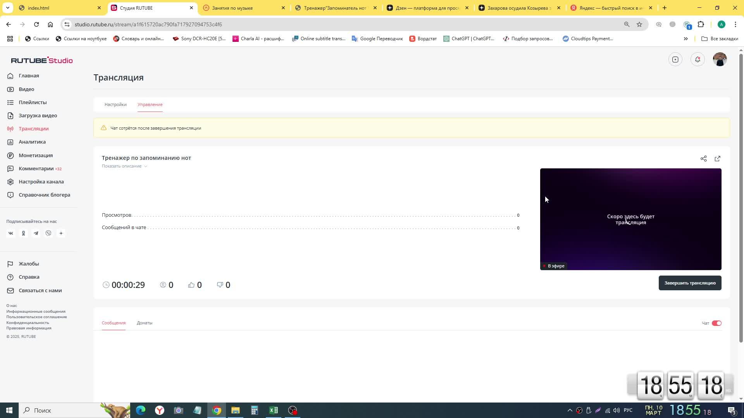The height and width of the screenshot is (418, 744).
Task: Expand Показать описание dropdown
Action: point(125,166)
